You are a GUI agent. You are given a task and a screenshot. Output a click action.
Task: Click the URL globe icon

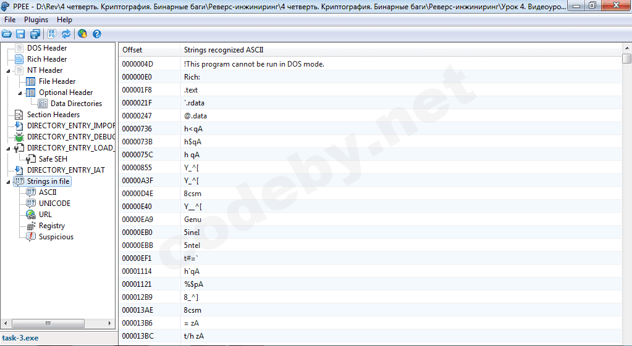click(31, 215)
